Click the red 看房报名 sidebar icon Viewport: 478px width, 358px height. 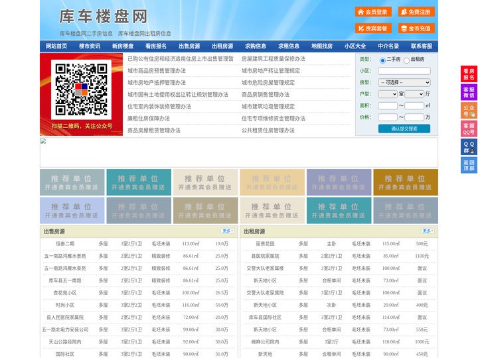(469, 74)
